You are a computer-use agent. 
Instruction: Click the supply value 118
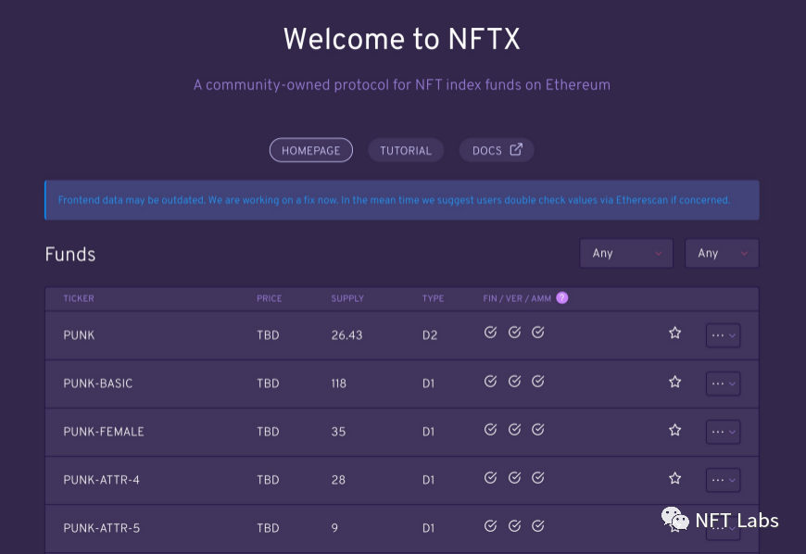[x=339, y=384]
